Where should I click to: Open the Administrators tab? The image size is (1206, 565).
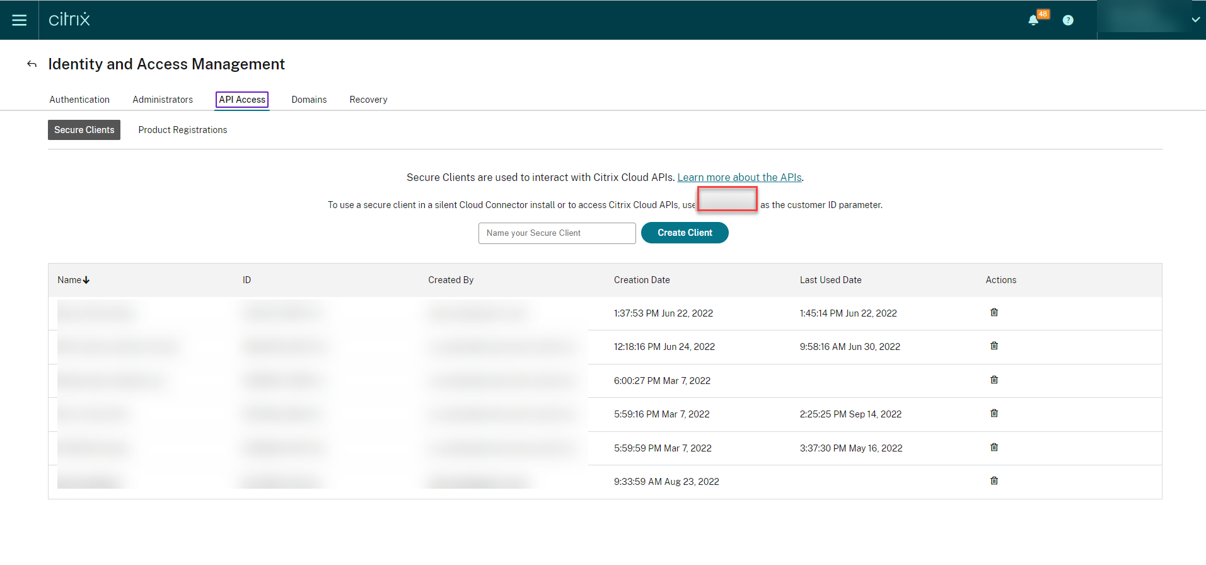click(163, 100)
